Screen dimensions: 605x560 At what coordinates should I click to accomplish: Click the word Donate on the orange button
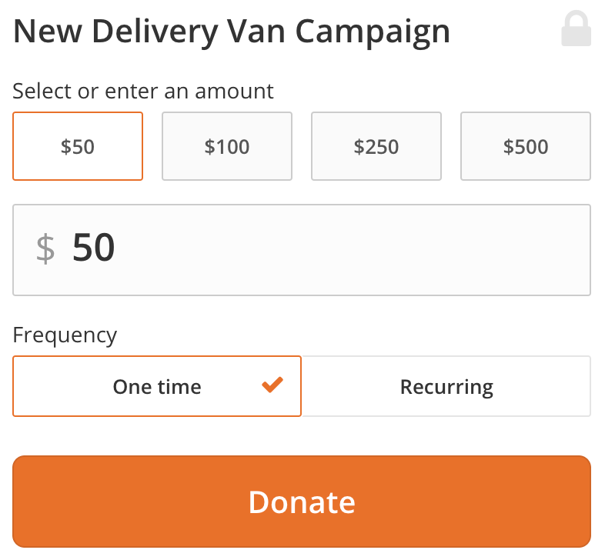click(x=302, y=502)
